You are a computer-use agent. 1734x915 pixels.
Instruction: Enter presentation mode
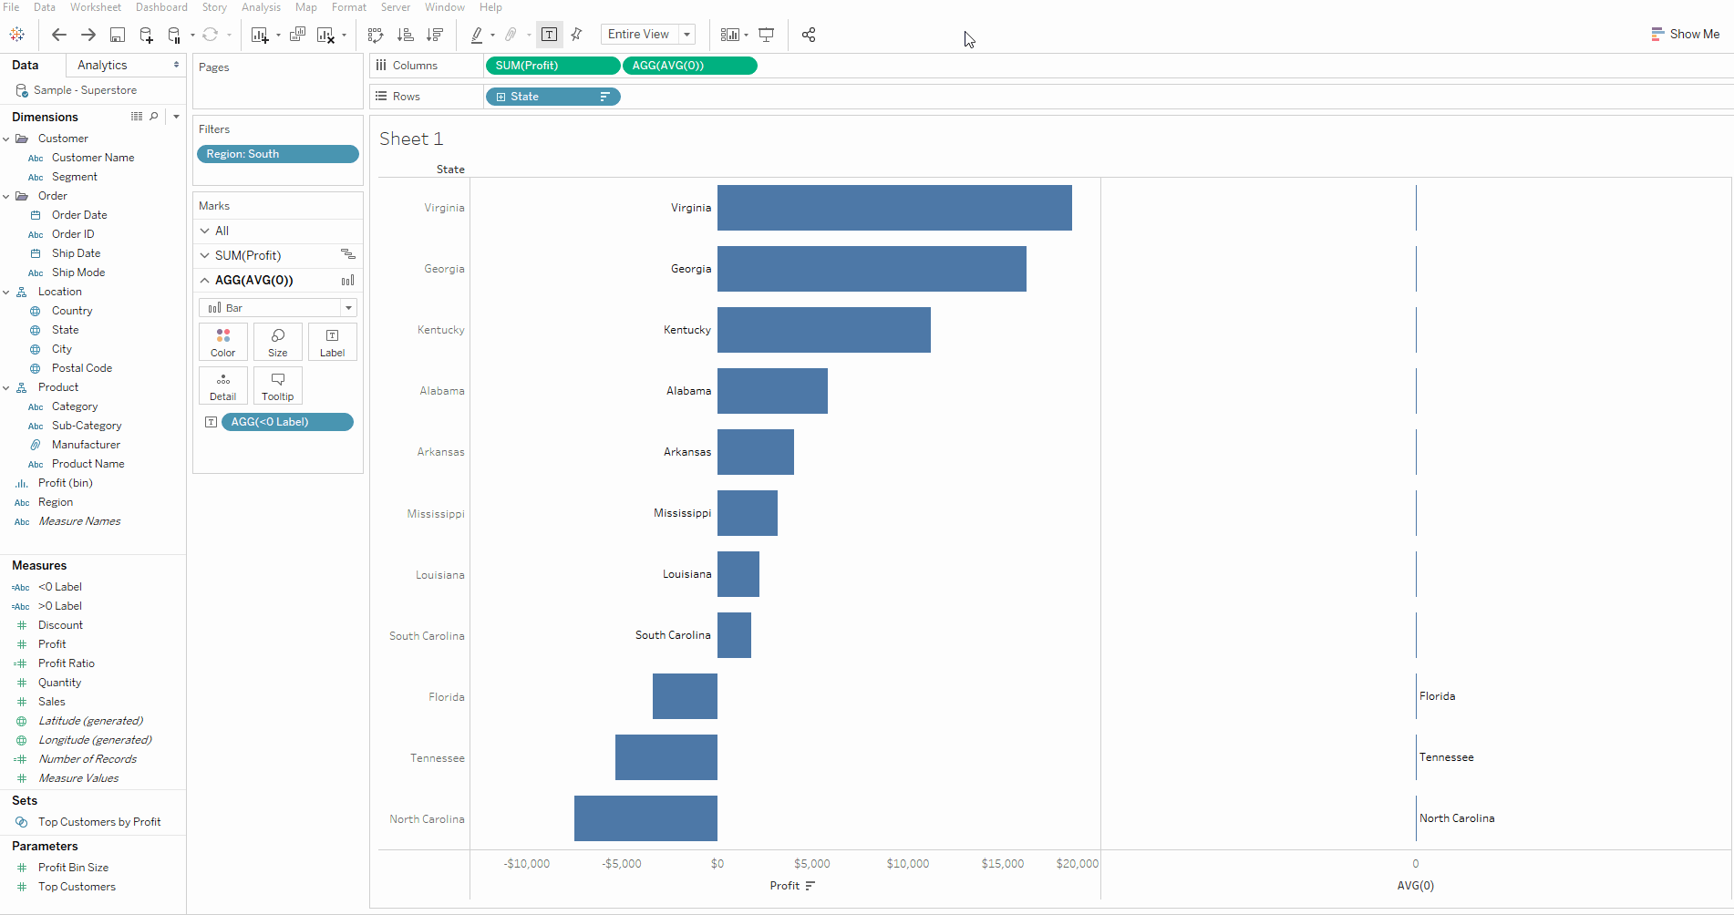coord(767,35)
